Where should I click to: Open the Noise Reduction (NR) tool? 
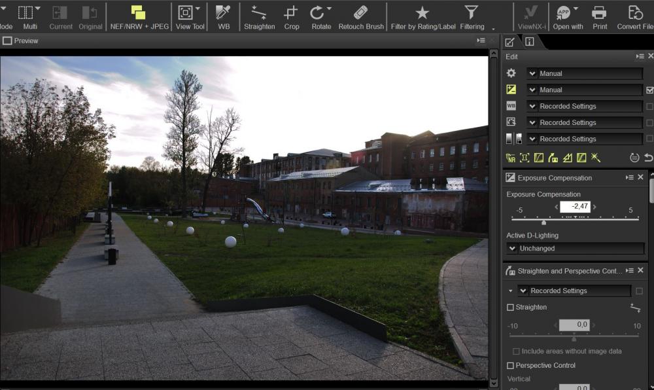(x=511, y=158)
